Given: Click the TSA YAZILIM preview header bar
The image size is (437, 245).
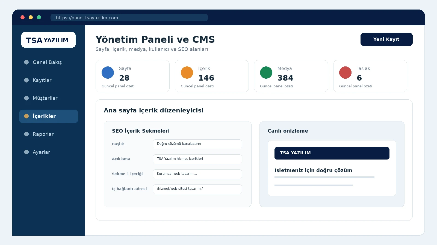Looking at the screenshot, I should [x=332, y=153].
